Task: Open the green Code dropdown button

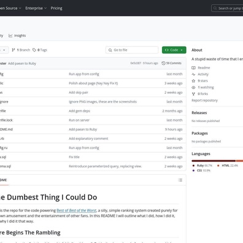Action: click(x=174, y=50)
